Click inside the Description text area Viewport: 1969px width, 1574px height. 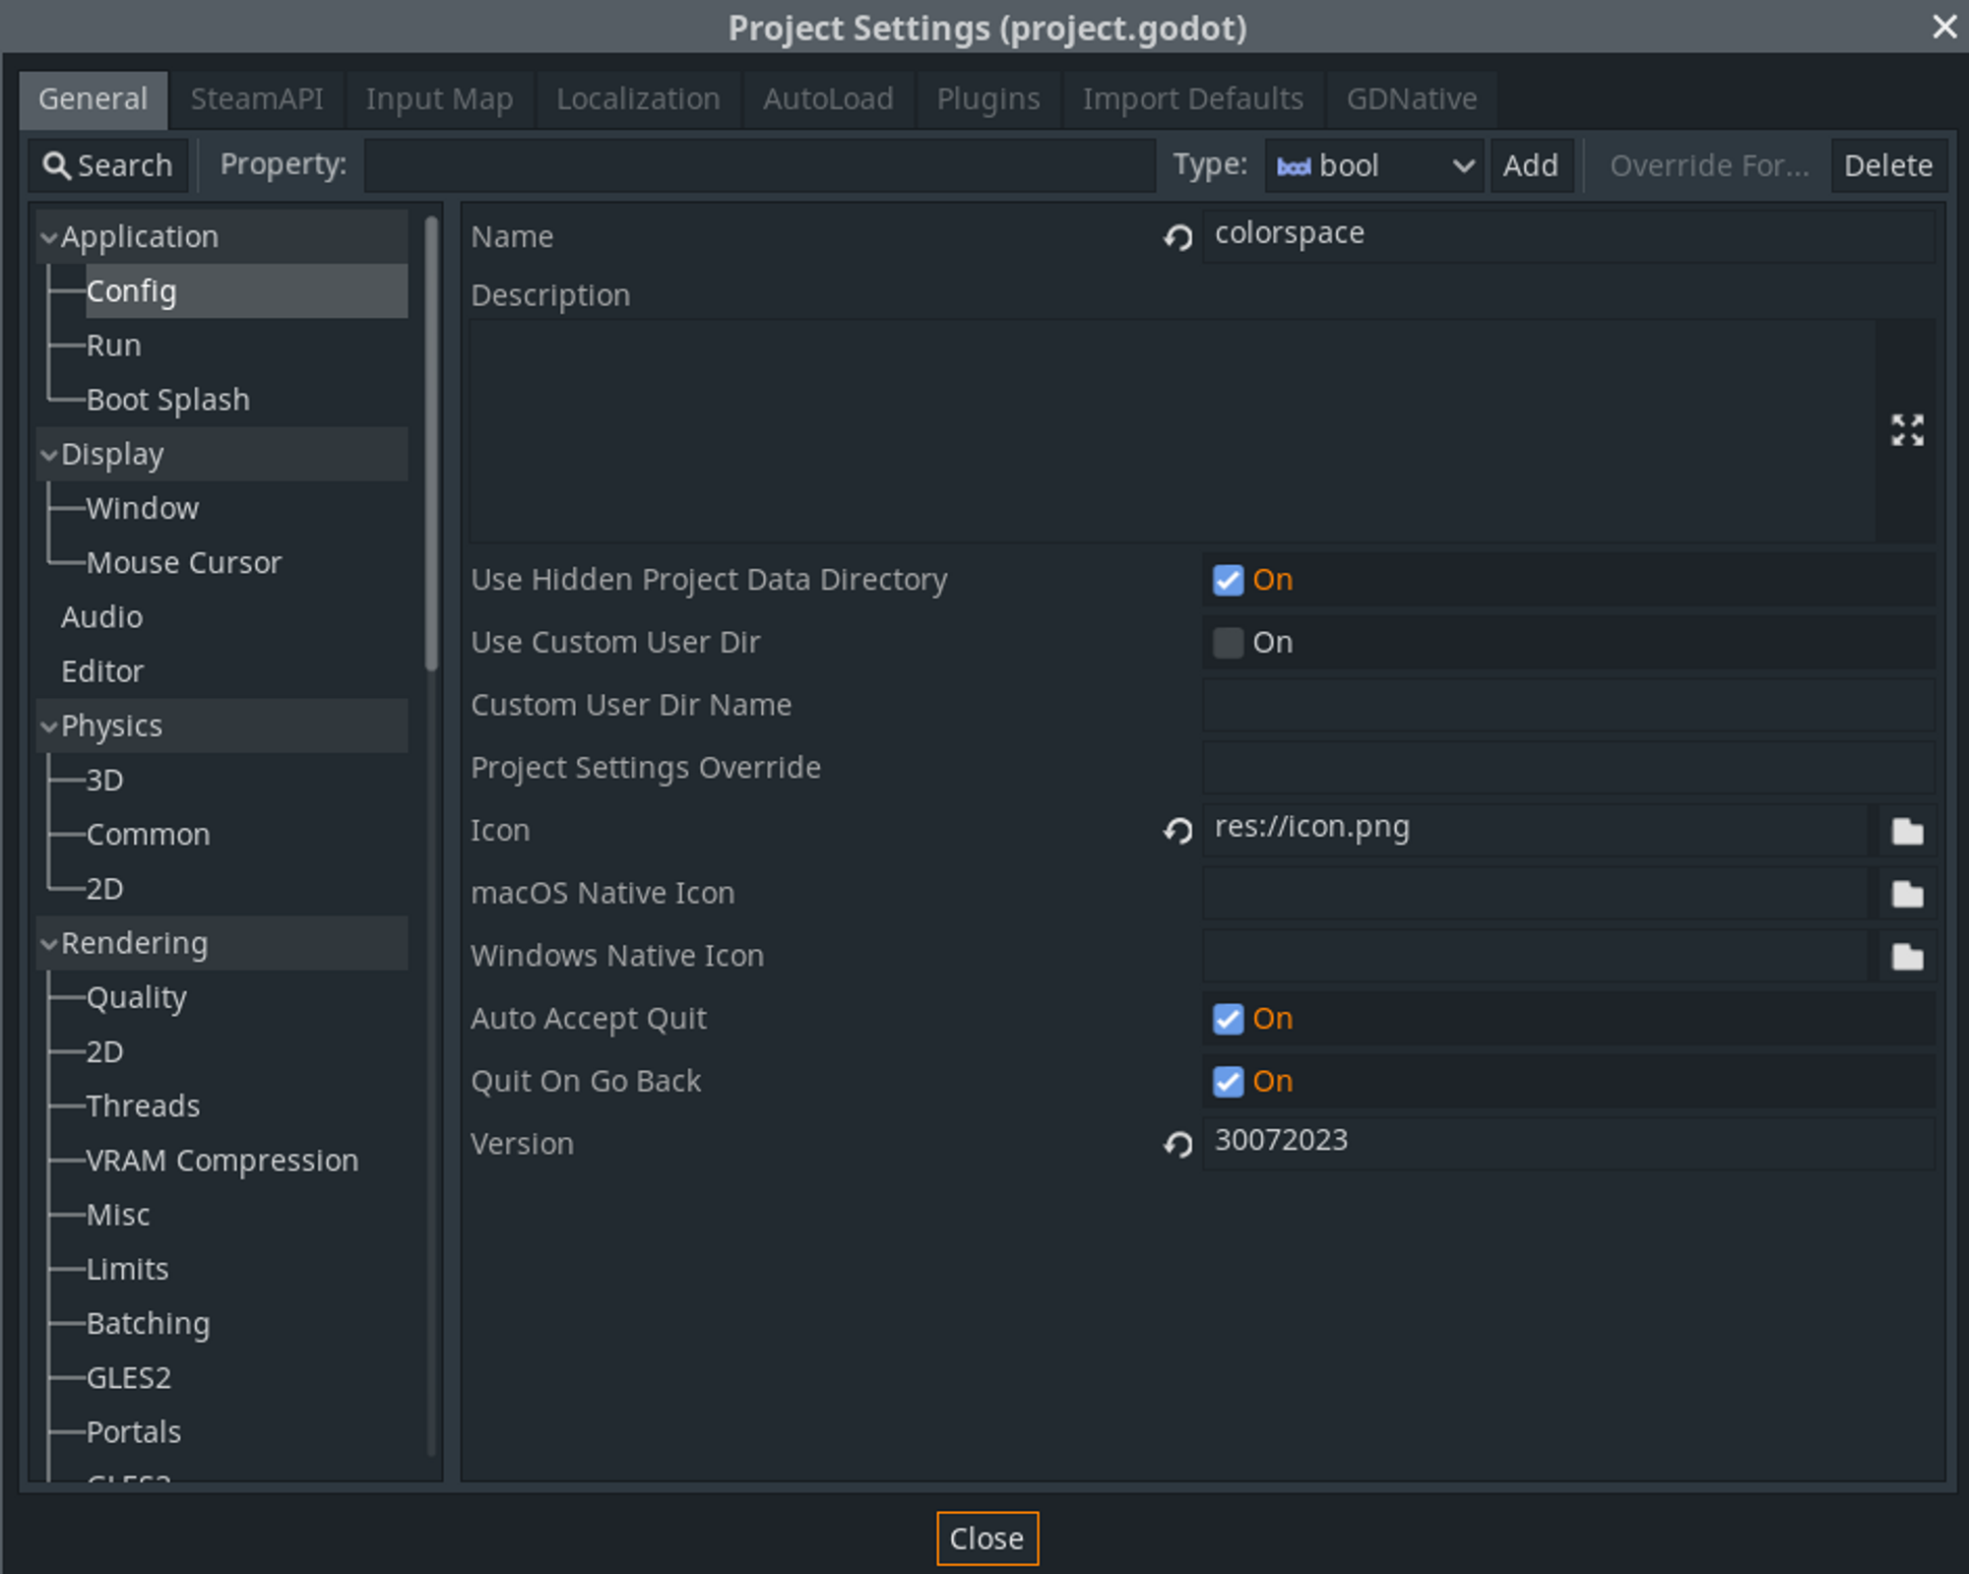(1173, 430)
